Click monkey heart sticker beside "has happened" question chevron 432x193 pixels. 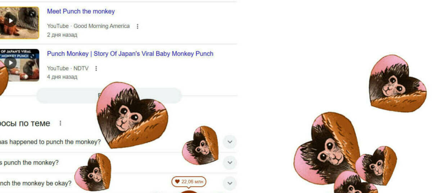(x=201, y=146)
